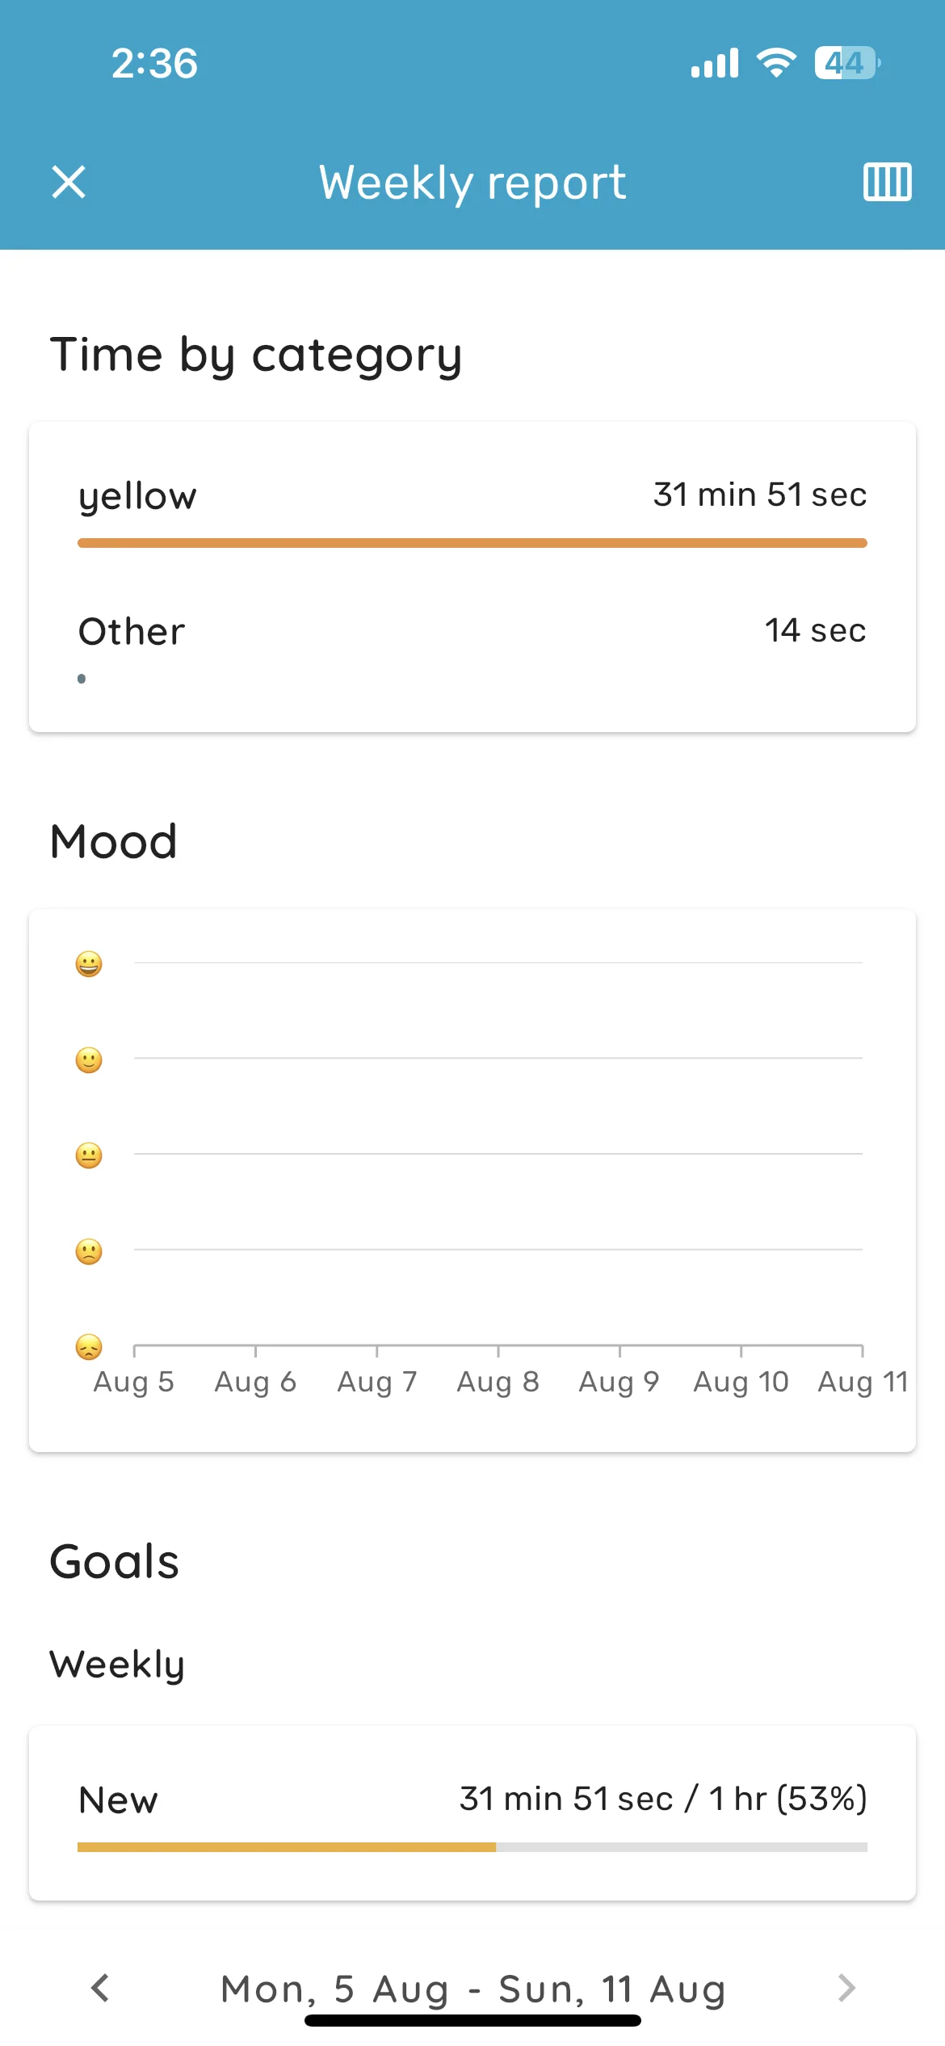
Task: Tap the disappointed face mood emoji
Action: 89,1346
